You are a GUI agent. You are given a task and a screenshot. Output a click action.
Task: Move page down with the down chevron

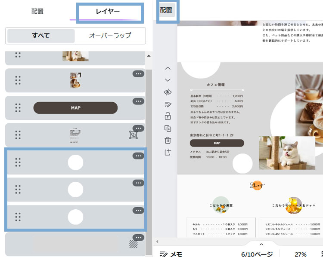coord(168,80)
